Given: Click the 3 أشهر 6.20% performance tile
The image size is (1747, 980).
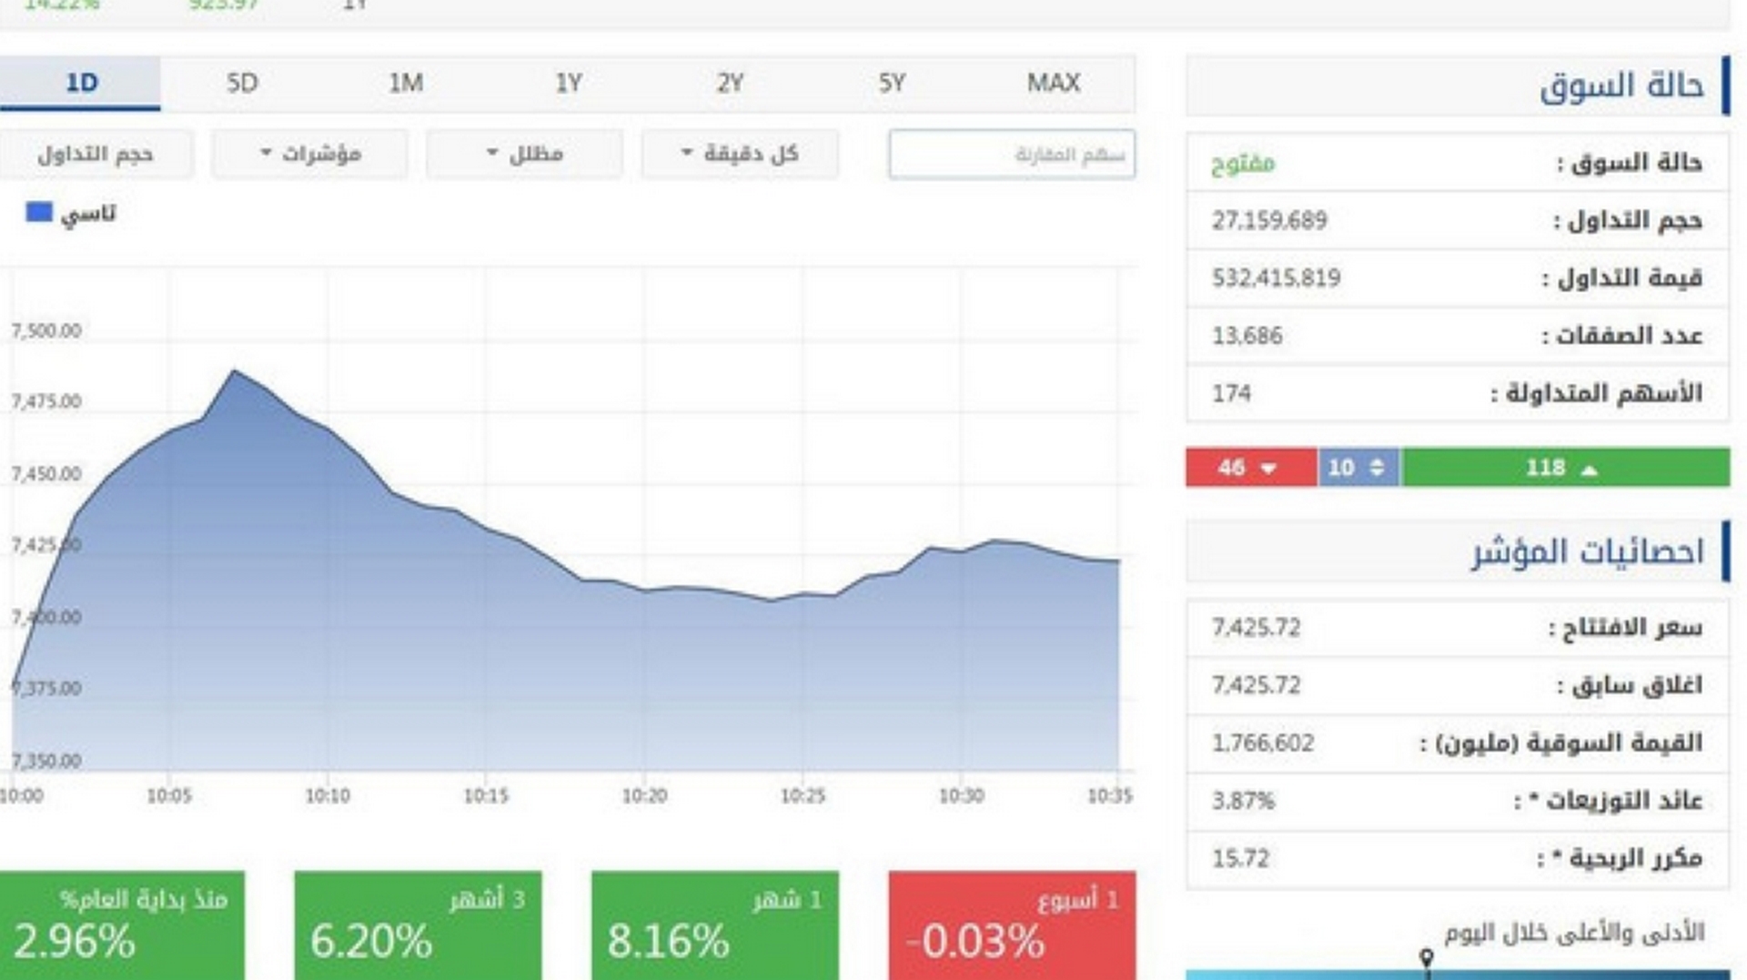Looking at the screenshot, I should tap(418, 925).
